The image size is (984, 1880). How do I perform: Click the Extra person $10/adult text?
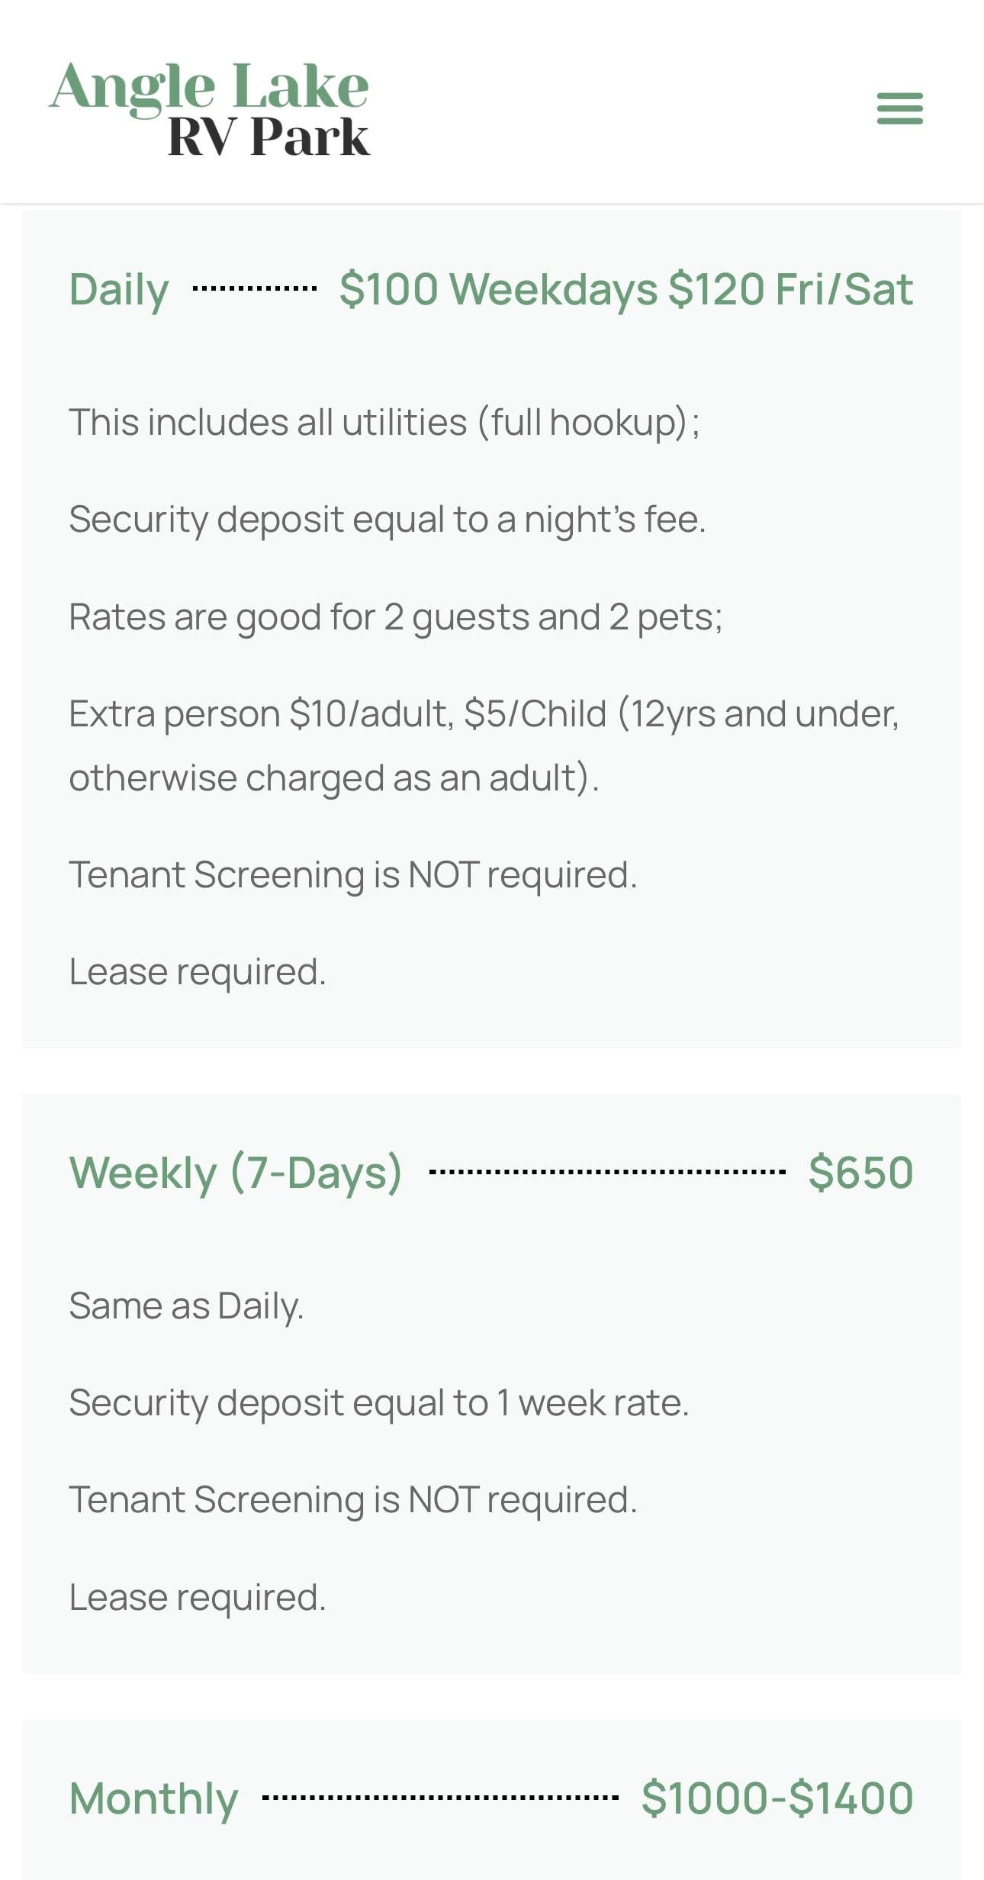(x=484, y=714)
